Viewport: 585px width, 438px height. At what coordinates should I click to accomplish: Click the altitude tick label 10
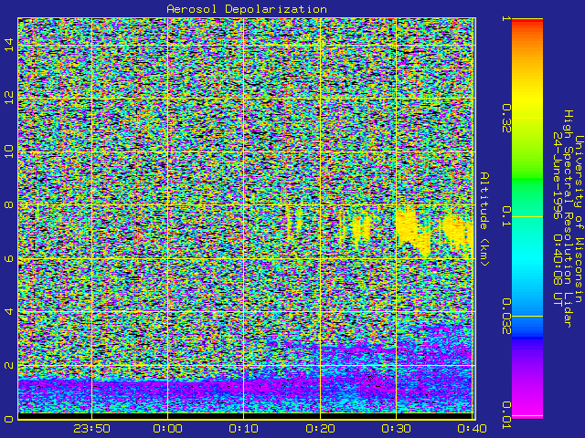tap(8, 151)
